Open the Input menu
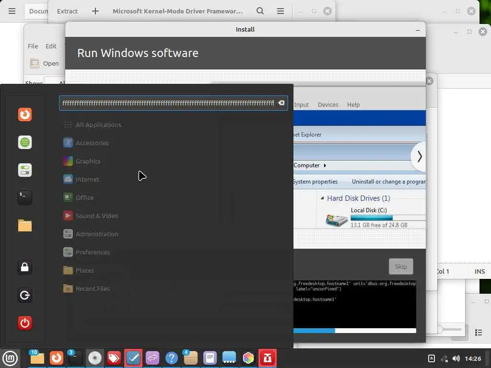This screenshot has width=491, height=368. [x=301, y=104]
